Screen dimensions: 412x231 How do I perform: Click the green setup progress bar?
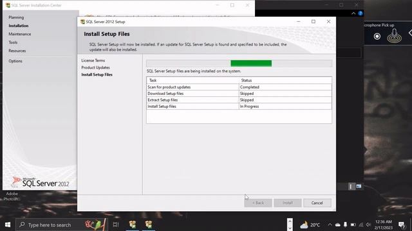click(x=251, y=63)
